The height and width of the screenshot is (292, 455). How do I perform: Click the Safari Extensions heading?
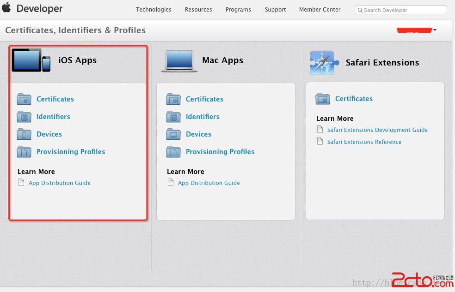(x=382, y=63)
